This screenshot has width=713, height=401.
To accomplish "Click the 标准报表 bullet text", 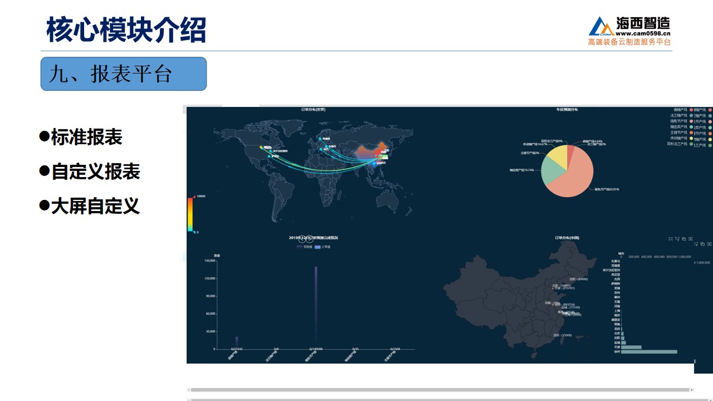I will [86, 137].
